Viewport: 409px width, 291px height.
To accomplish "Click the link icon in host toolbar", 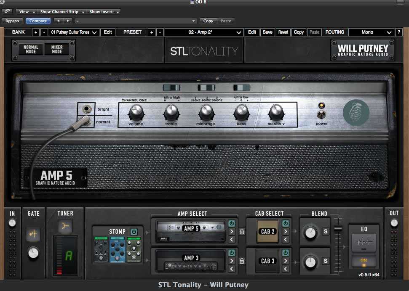I will 7,11.
